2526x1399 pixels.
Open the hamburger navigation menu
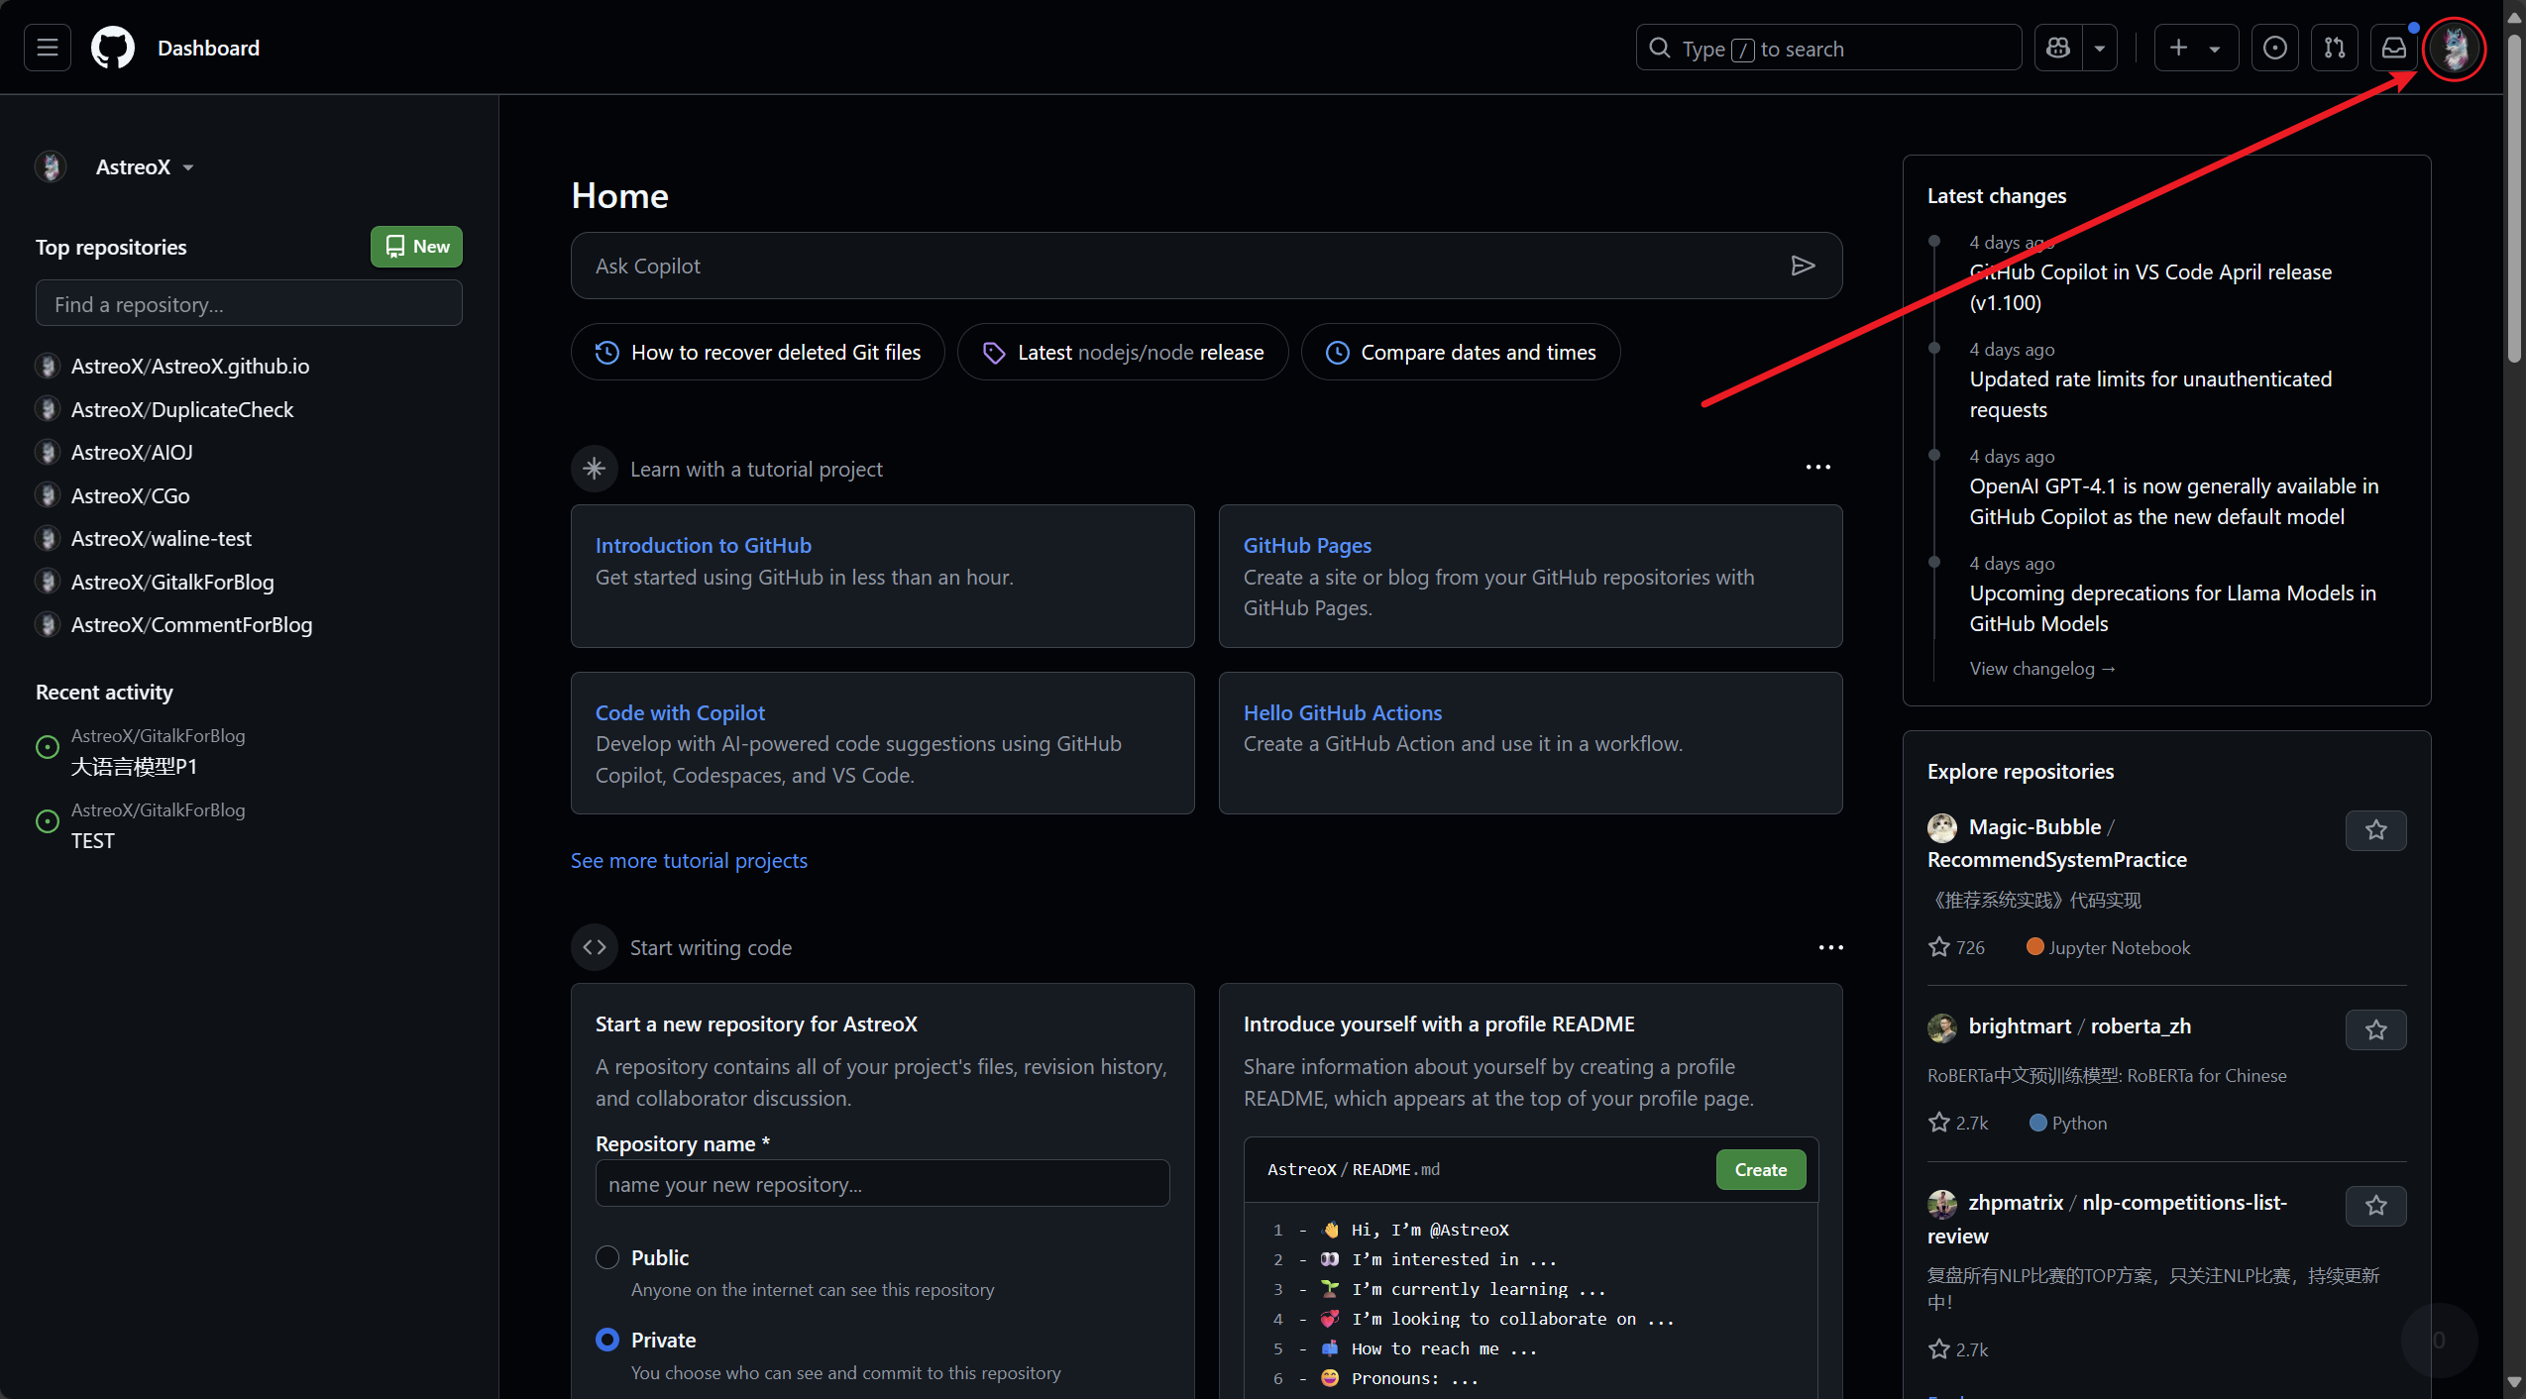(x=48, y=48)
